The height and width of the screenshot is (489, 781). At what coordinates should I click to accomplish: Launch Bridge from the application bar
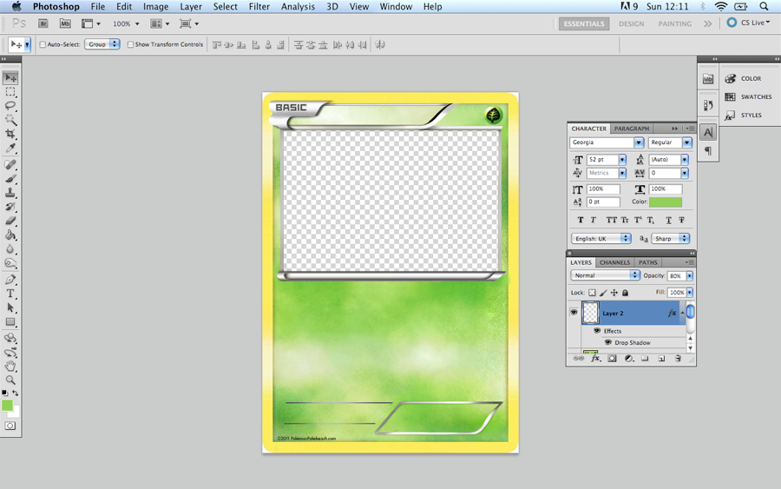[x=43, y=23]
